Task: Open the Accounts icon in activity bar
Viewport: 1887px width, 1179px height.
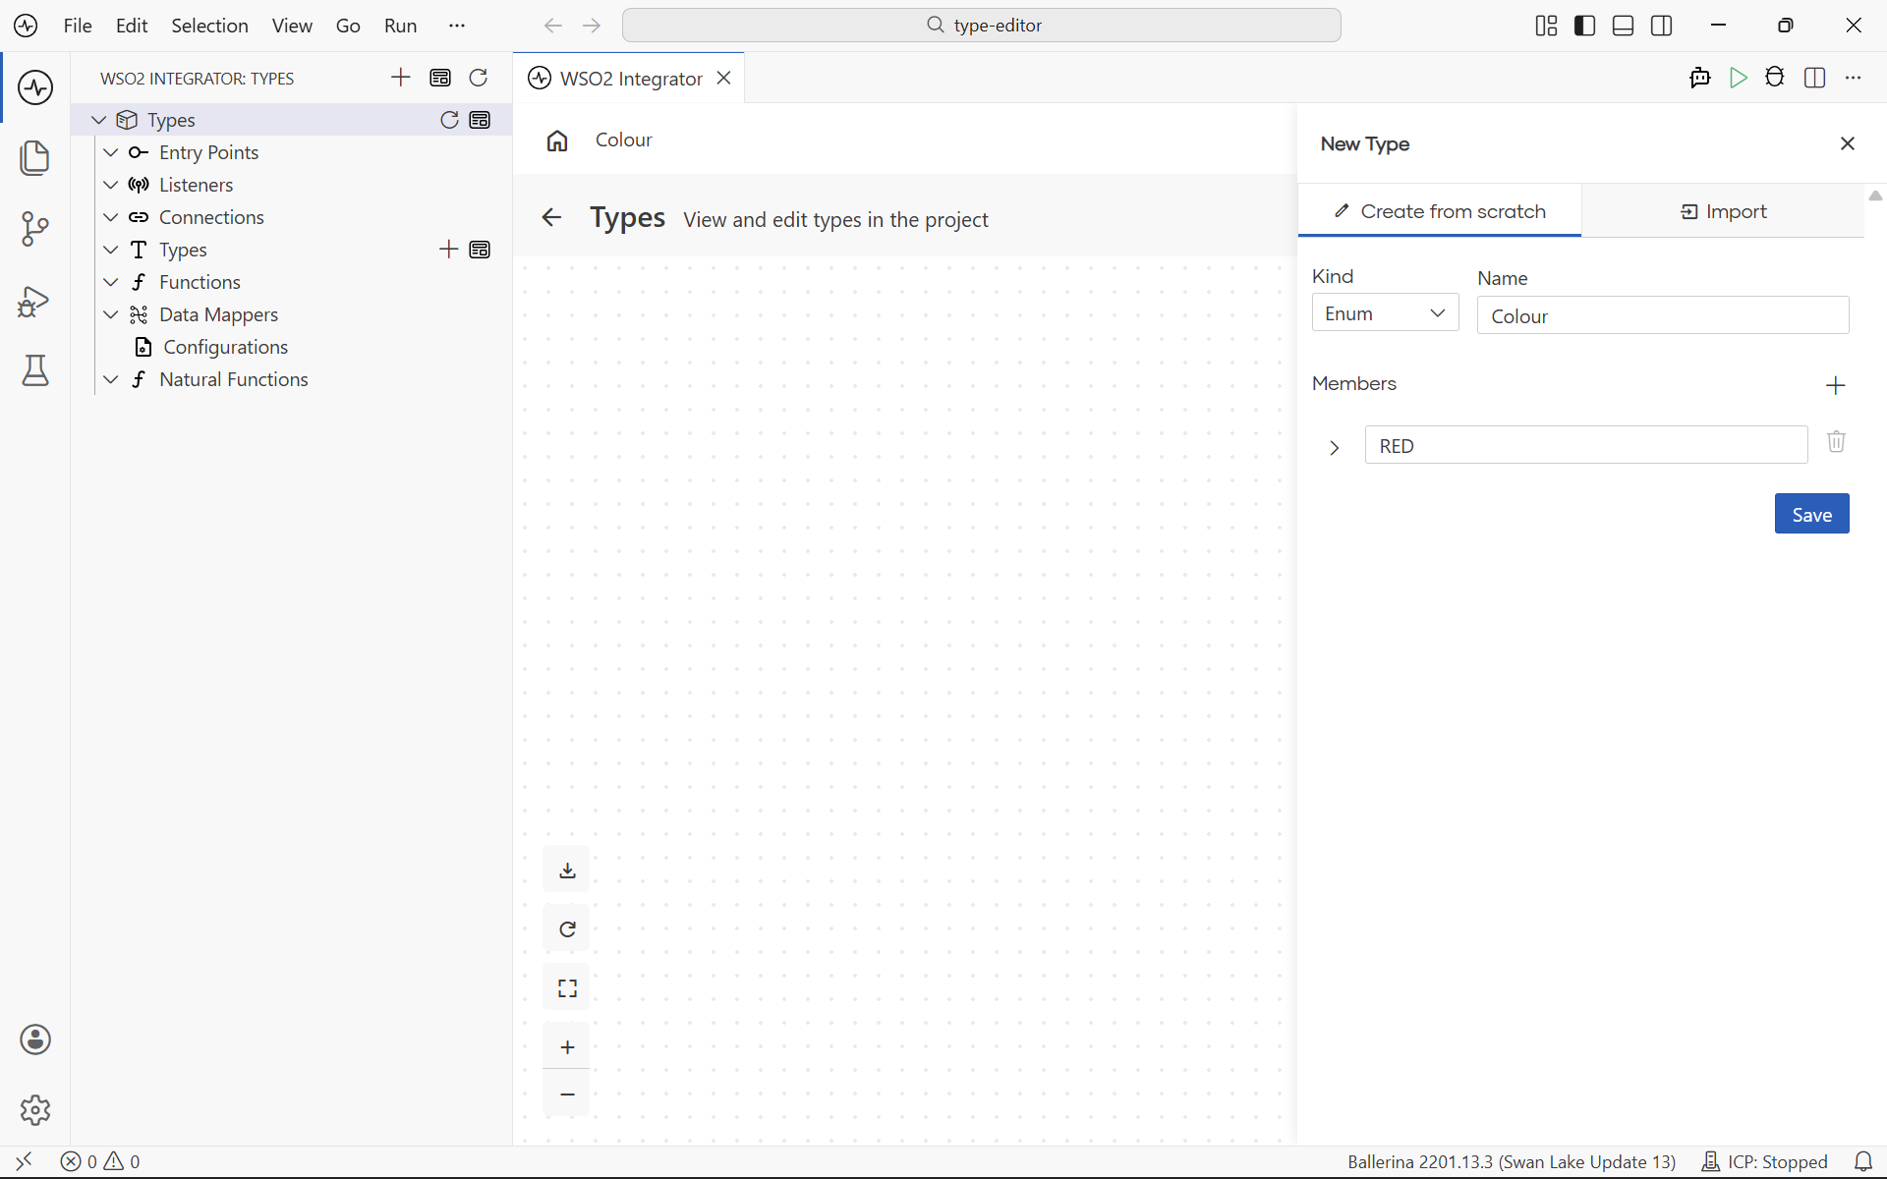Action: pyautogui.click(x=35, y=1039)
